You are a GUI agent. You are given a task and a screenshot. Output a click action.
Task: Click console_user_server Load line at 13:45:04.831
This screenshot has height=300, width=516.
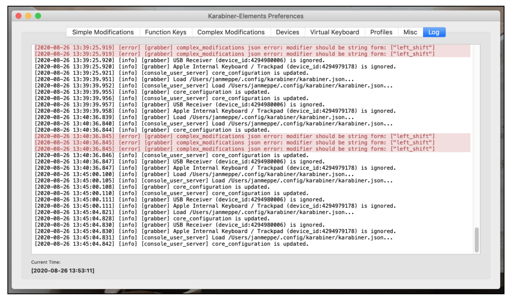coord(214,238)
